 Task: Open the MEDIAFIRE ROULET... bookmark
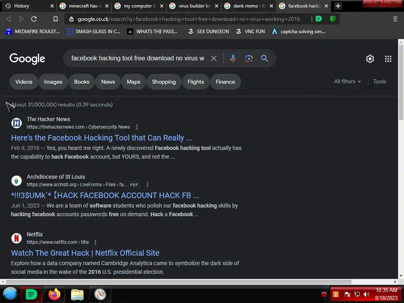point(33,32)
